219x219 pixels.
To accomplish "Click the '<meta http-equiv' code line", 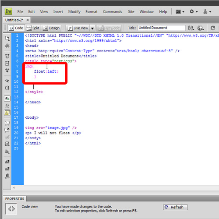I will tap(102, 51).
